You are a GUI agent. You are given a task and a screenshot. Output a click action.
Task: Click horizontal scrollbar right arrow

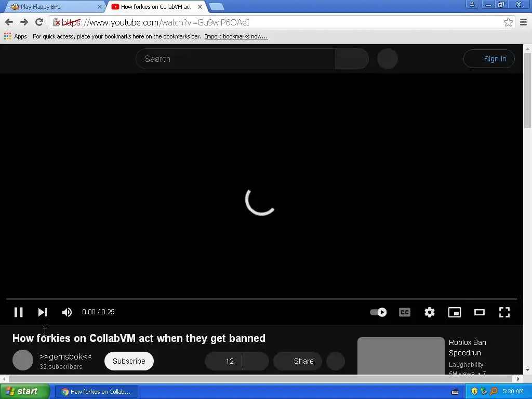pos(518,379)
